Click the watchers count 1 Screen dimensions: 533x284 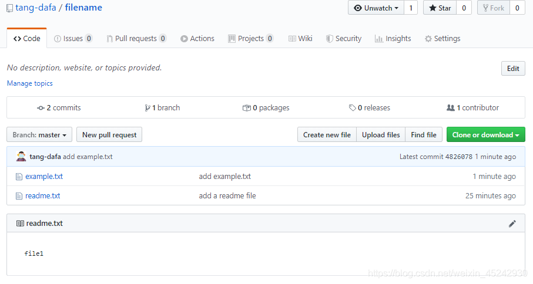tap(411, 8)
